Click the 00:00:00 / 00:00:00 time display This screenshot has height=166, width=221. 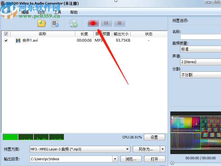(200, 158)
